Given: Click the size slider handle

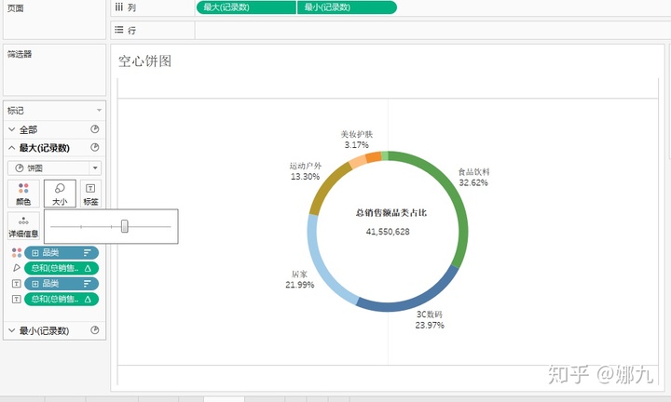Looking at the screenshot, I should [x=125, y=226].
